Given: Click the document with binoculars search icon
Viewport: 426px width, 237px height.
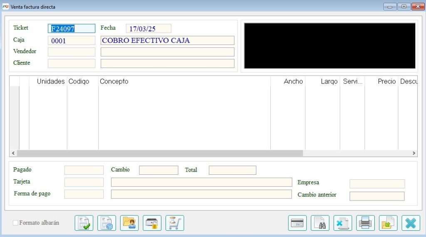Looking at the screenshot, I should point(320,223).
